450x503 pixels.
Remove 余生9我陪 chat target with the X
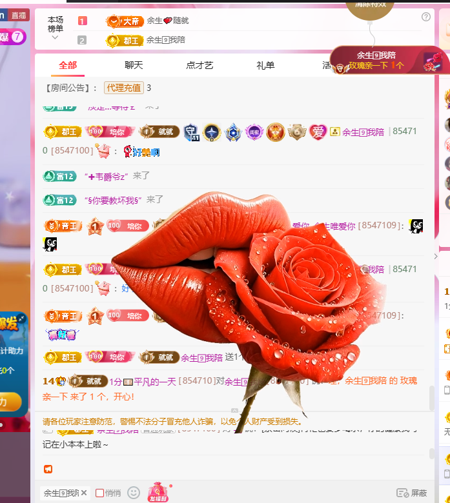[x=84, y=493]
